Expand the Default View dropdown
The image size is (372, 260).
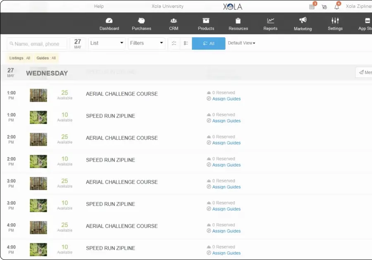point(241,43)
